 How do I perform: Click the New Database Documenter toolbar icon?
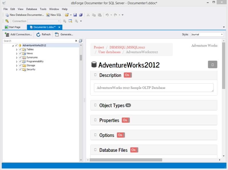point(7,15)
